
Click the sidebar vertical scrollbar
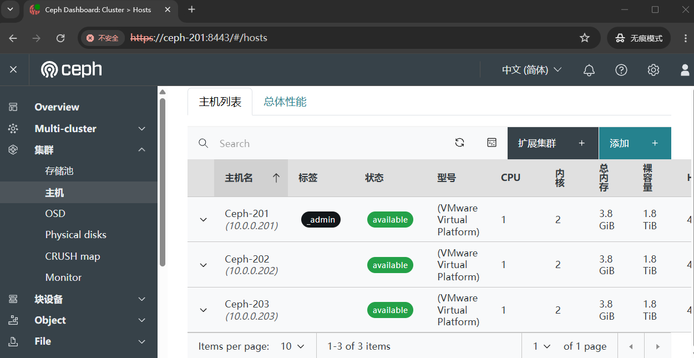(162, 182)
